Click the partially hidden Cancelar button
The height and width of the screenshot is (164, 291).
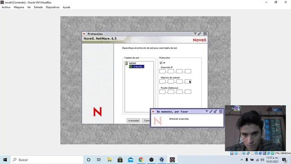click(146, 120)
